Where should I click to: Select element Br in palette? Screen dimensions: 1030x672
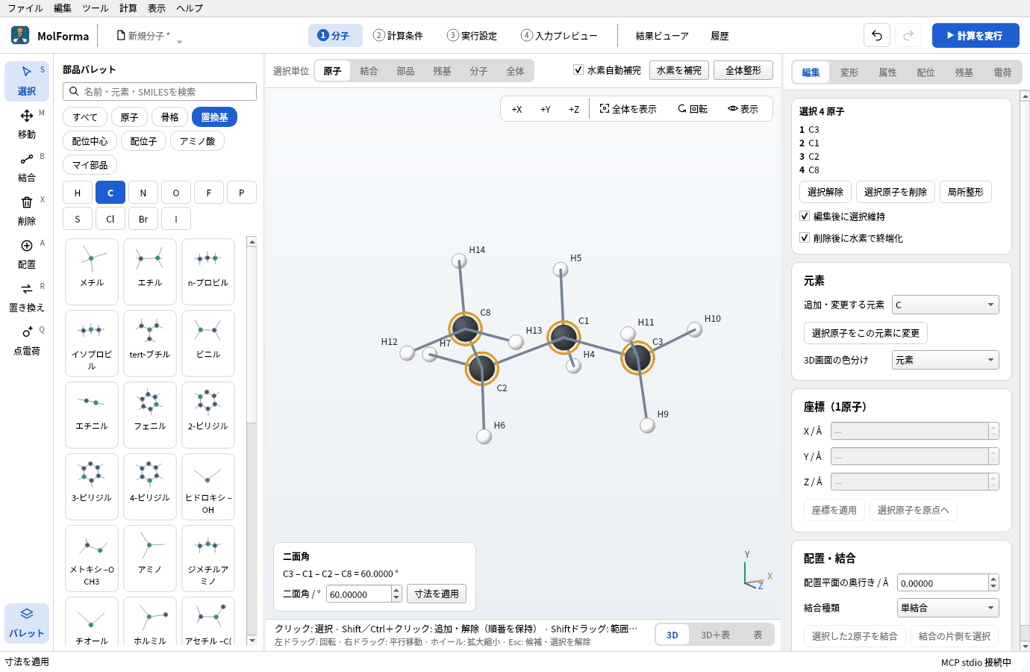click(143, 219)
